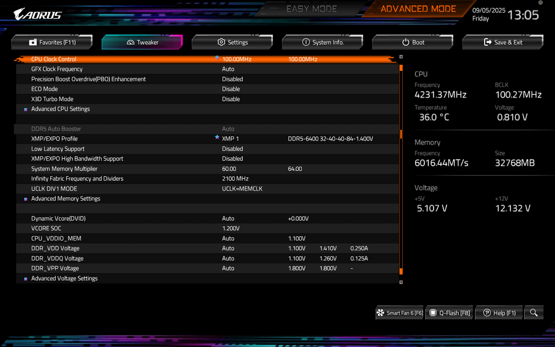Screen dimensions: 555x347
Task: Switch to Easy Mode
Action: click(x=311, y=9)
